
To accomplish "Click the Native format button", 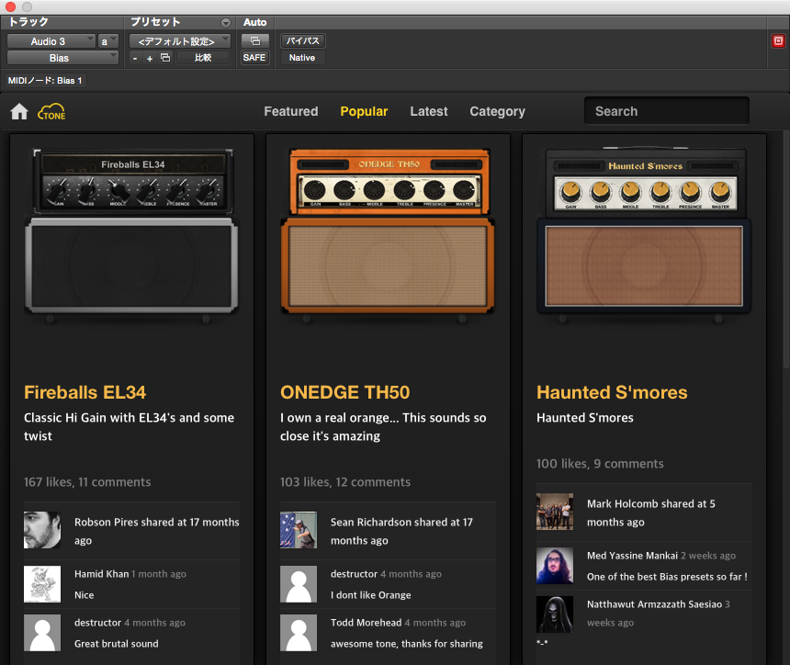I will (x=302, y=58).
